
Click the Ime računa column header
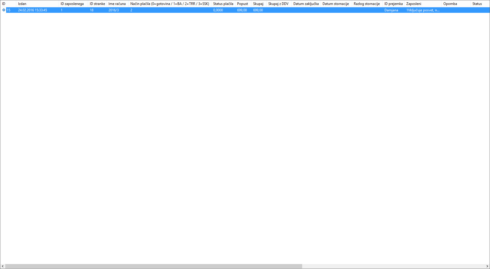click(x=117, y=4)
